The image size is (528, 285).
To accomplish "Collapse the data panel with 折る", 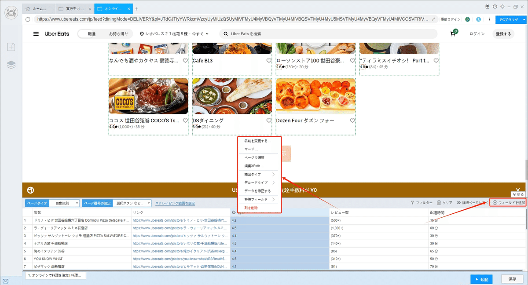I will [x=518, y=194].
